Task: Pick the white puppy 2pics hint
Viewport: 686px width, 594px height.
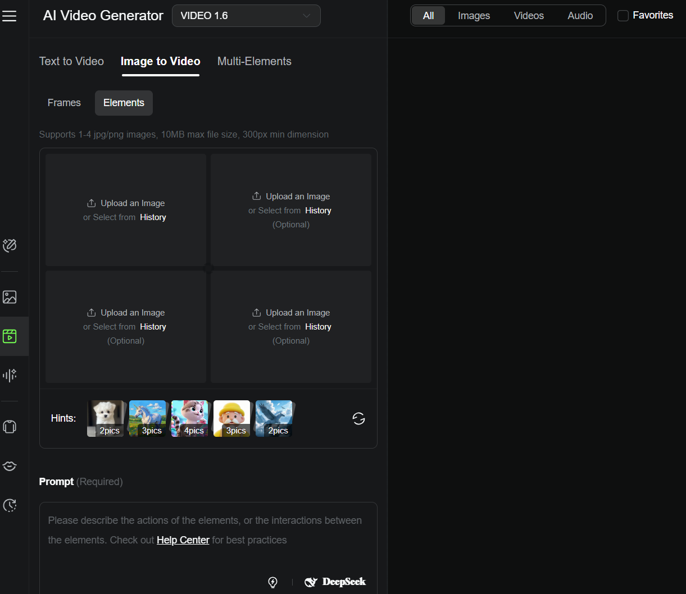Action: [106, 418]
